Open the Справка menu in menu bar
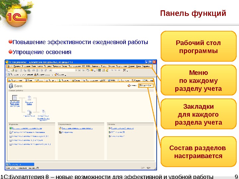Screen dimensions: 239x179 click(x=146, y=66)
